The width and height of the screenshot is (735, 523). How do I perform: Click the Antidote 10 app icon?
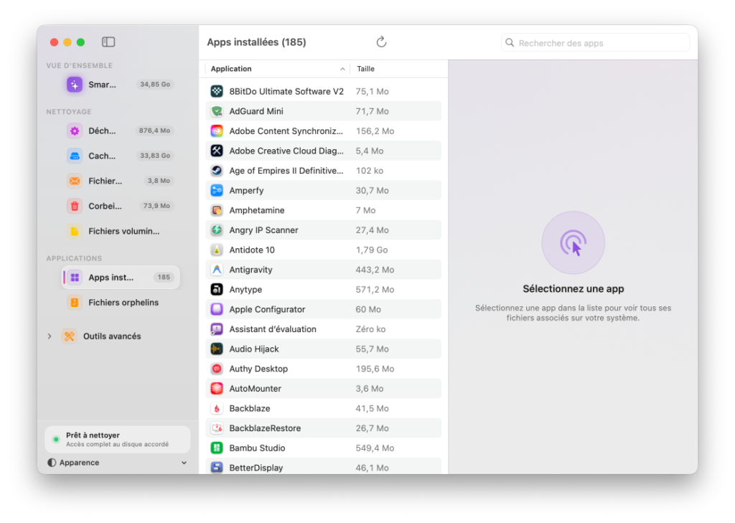point(217,250)
